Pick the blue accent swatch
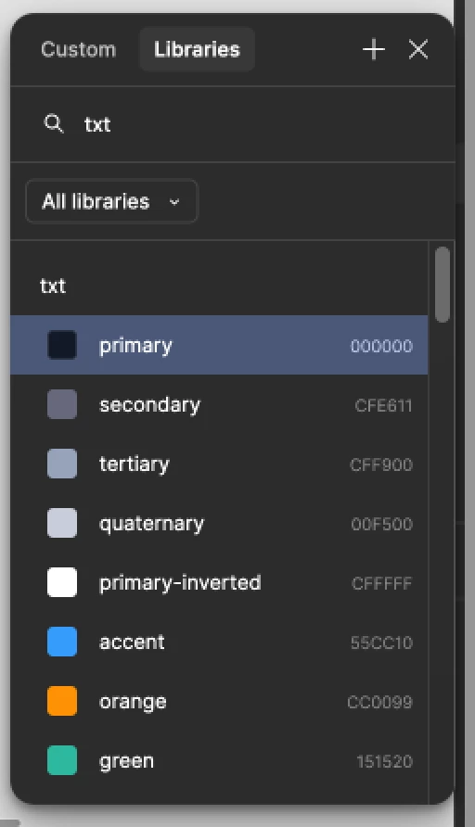This screenshot has height=827, width=475. click(x=62, y=642)
